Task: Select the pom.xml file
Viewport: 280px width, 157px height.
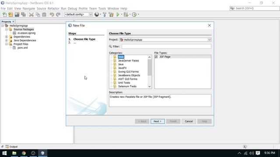Action: pyautogui.click(x=22, y=48)
